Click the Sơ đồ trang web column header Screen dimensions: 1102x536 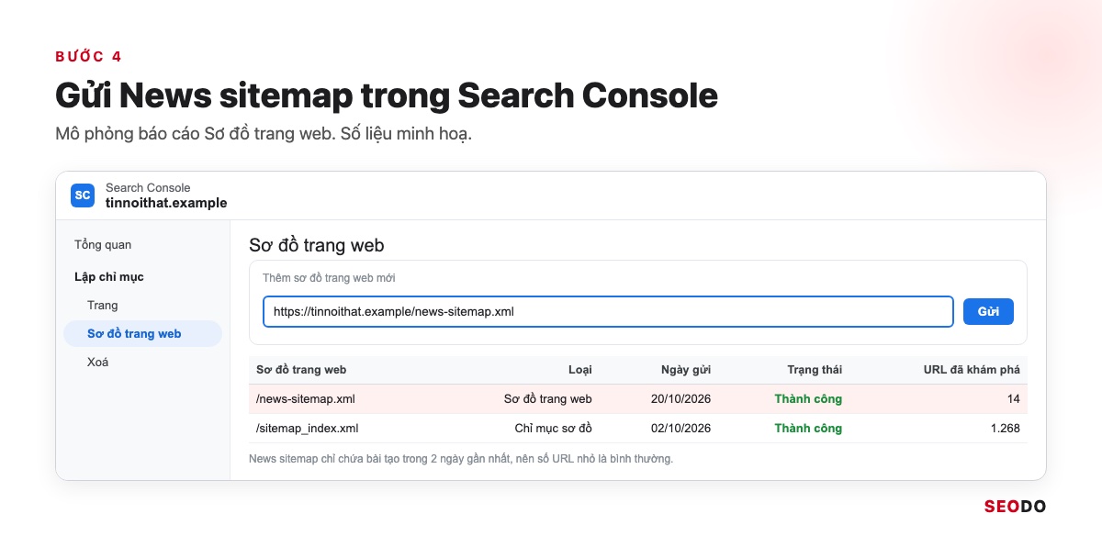click(301, 370)
